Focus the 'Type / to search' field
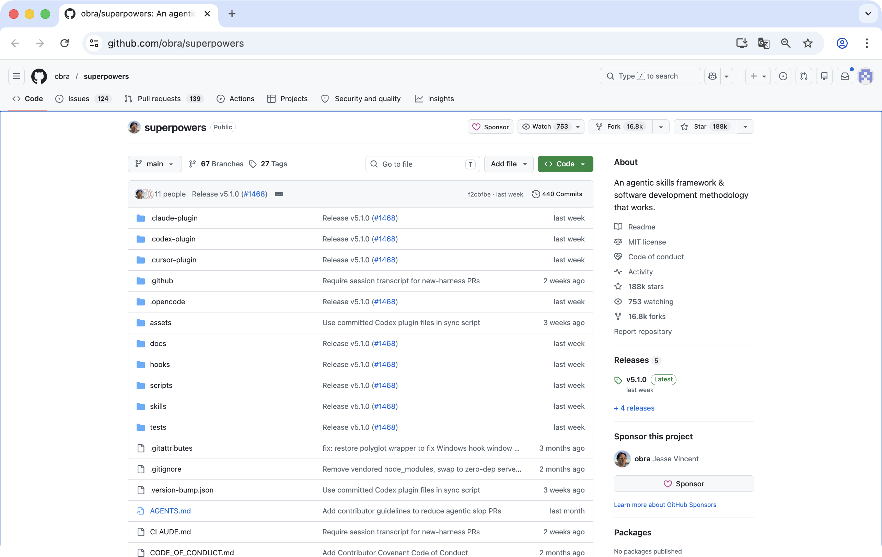Viewport: 882px width, 557px height. tap(650, 76)
